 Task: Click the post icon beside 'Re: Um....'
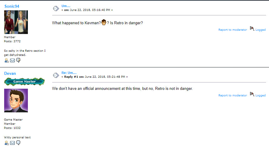(x=56, y=75)
